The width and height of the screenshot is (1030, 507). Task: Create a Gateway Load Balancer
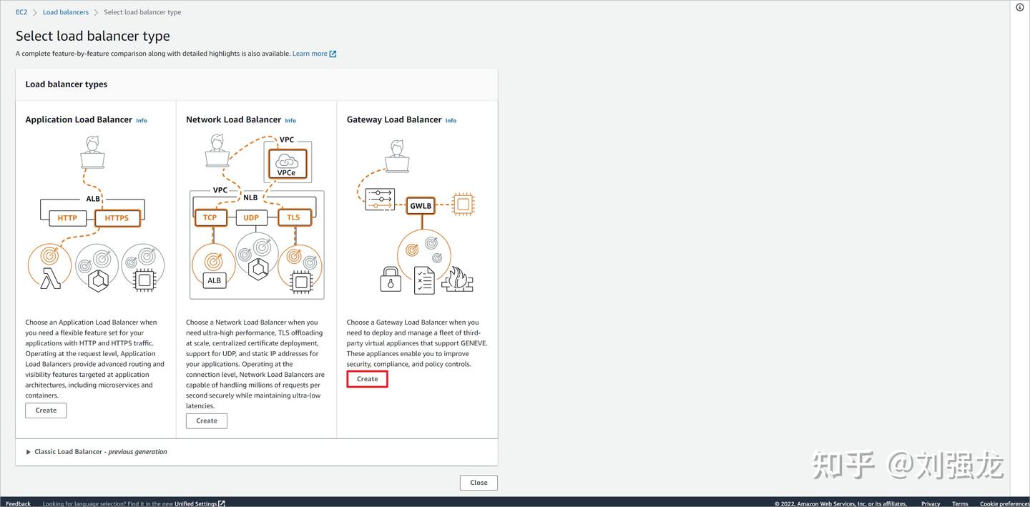pos(366,378)
